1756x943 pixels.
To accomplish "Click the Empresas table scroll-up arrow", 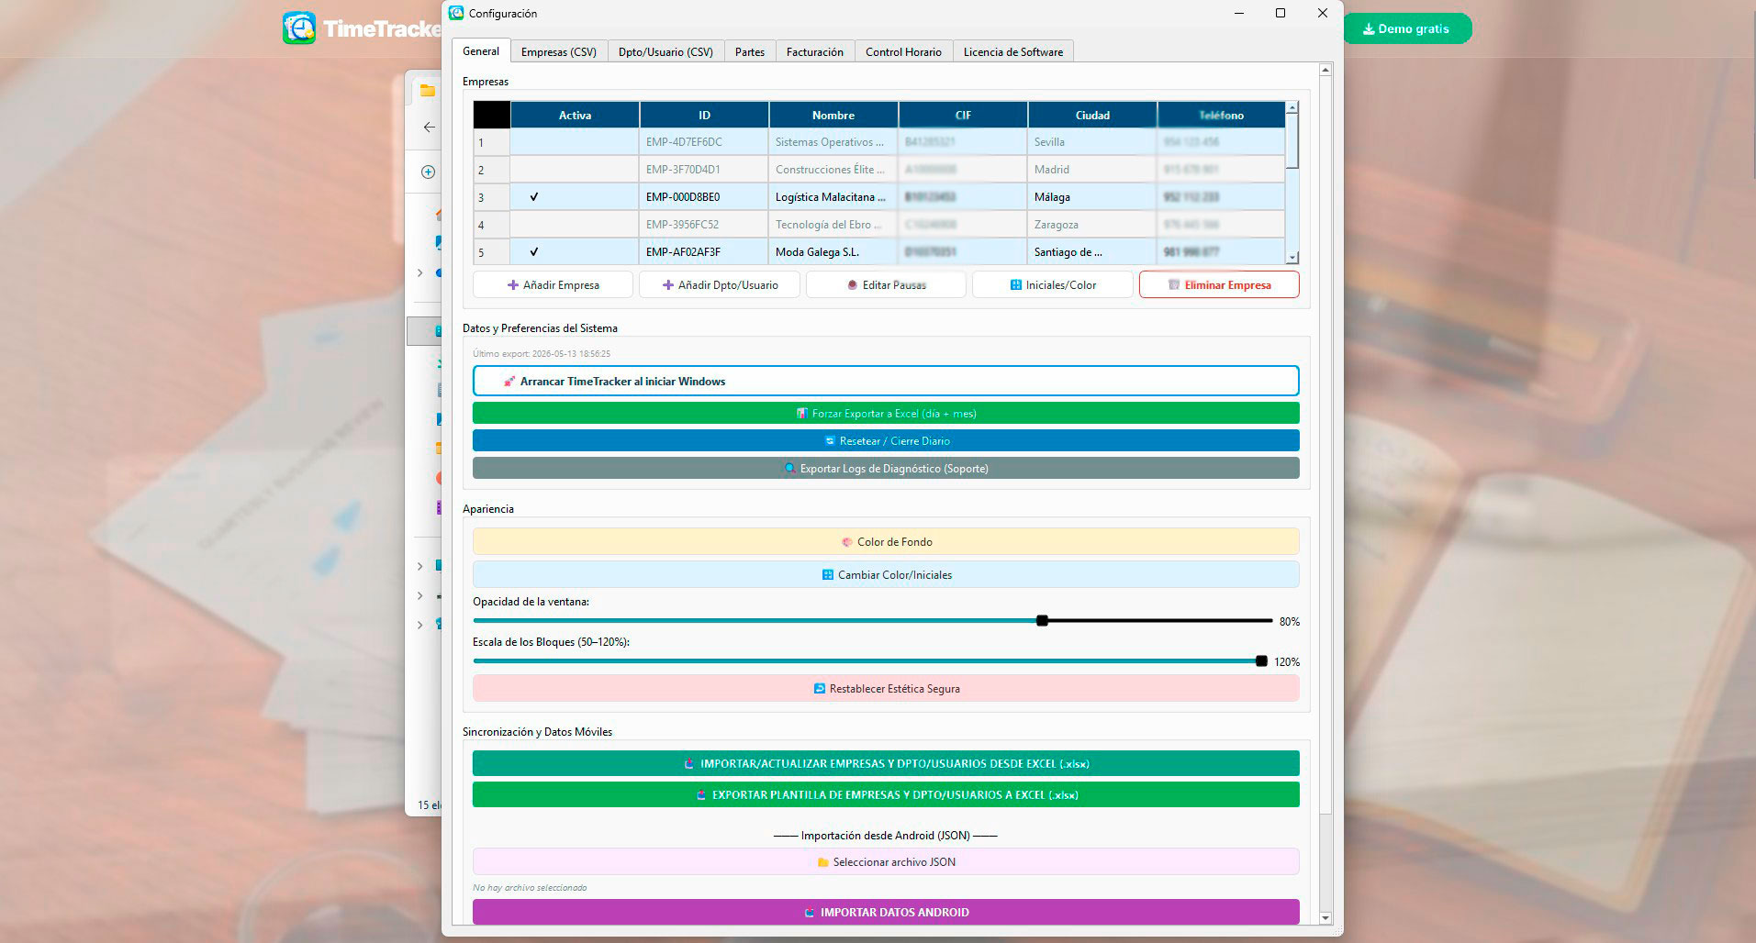I will tap(1292, 107).
